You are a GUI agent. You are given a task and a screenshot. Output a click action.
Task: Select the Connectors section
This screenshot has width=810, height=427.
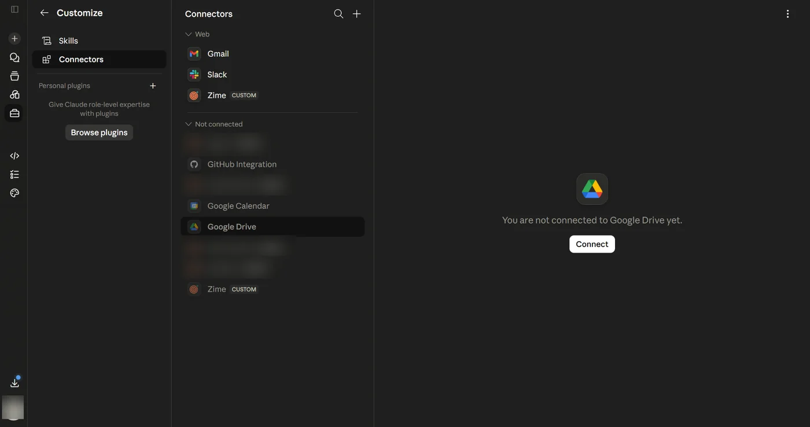99,59
